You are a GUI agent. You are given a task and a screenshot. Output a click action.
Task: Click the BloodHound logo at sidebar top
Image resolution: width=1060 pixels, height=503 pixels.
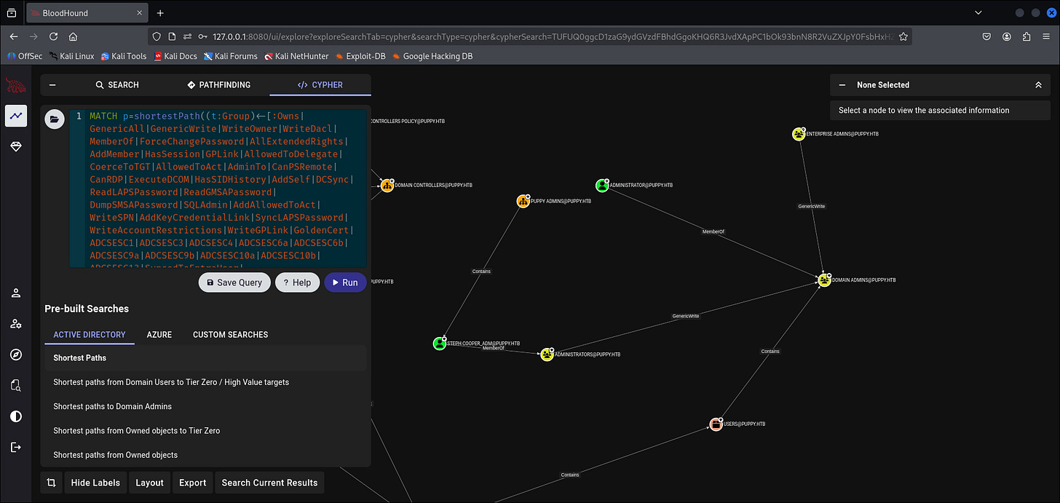point(15,85)
